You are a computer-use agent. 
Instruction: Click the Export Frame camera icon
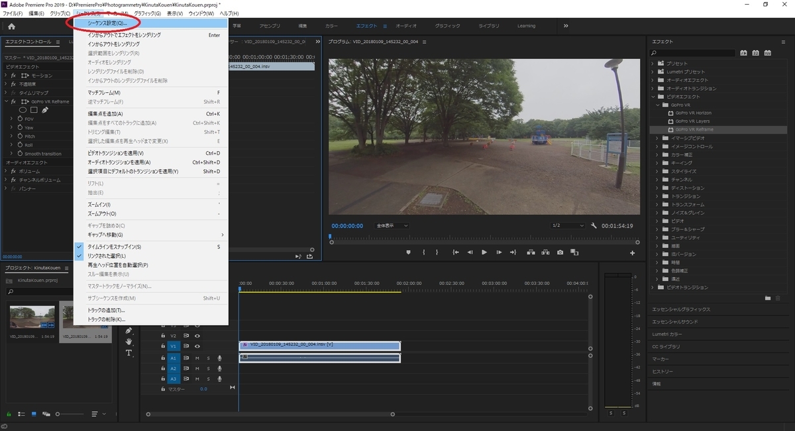pos(560,252)
